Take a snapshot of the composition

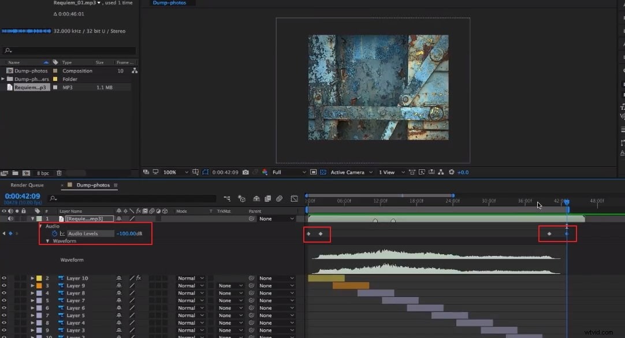pyautogui.click(x=245, y=172)
